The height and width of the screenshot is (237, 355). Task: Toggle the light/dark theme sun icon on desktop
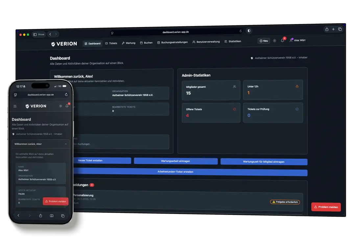click(x=274, y=40)
